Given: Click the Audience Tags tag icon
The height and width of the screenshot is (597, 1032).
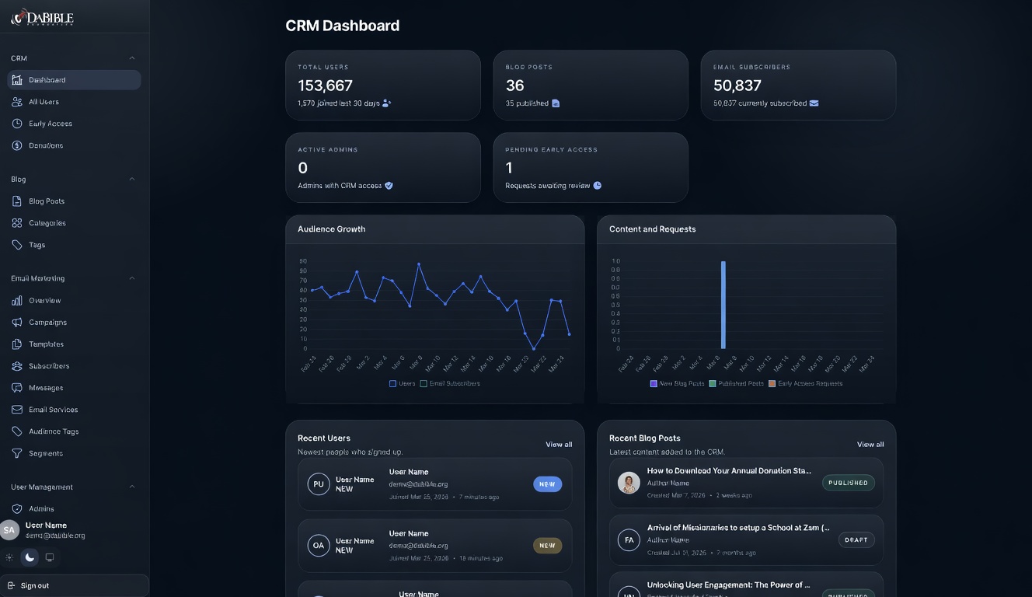Looking at the screenshot, I should click(17, 431).
